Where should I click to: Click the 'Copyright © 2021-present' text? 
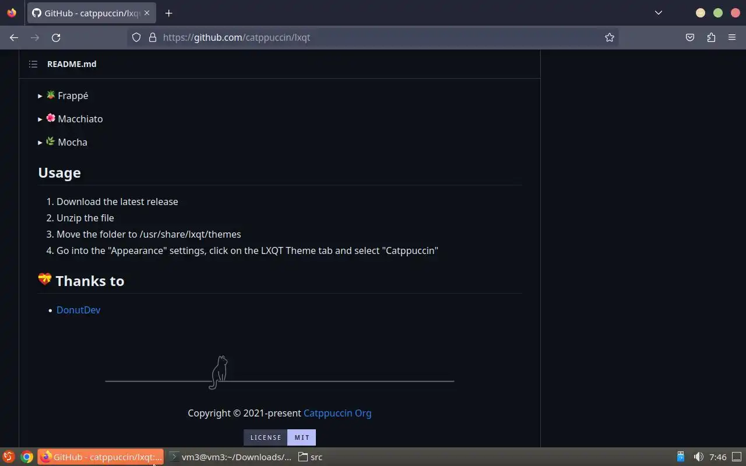244,413
